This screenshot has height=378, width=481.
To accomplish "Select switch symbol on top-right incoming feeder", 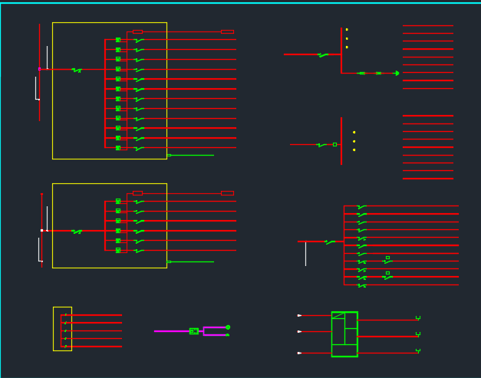I will point(323,55).
